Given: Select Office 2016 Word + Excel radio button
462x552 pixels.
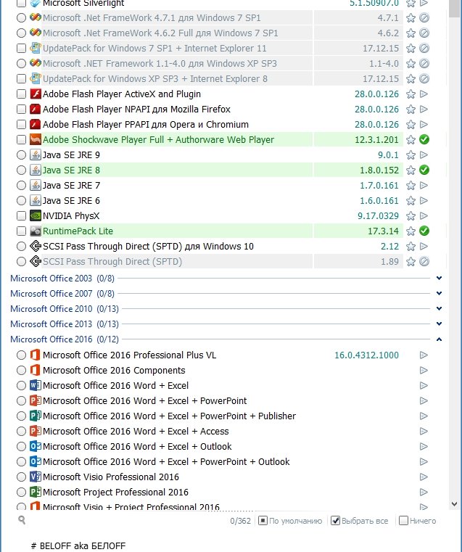Looking at the screenshot, I should pyautogui.click(x=22, y=385).
